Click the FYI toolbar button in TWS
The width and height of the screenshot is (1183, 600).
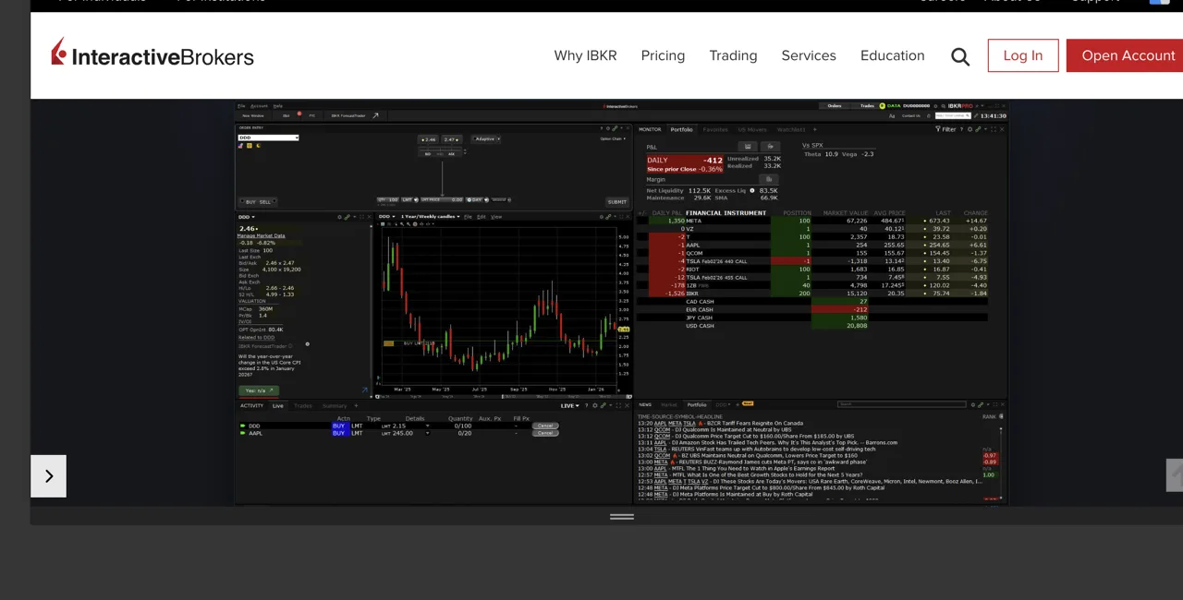tap(311, 115)
